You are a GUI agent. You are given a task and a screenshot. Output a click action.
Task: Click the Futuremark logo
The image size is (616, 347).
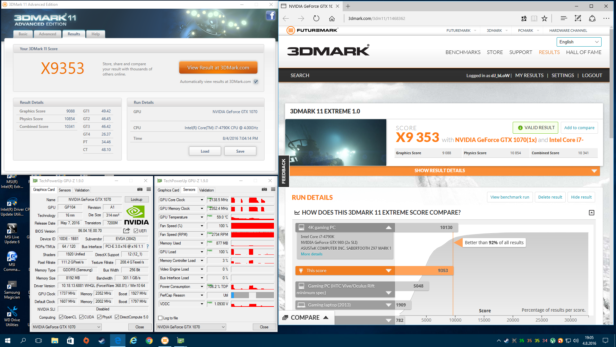(312, 31)
